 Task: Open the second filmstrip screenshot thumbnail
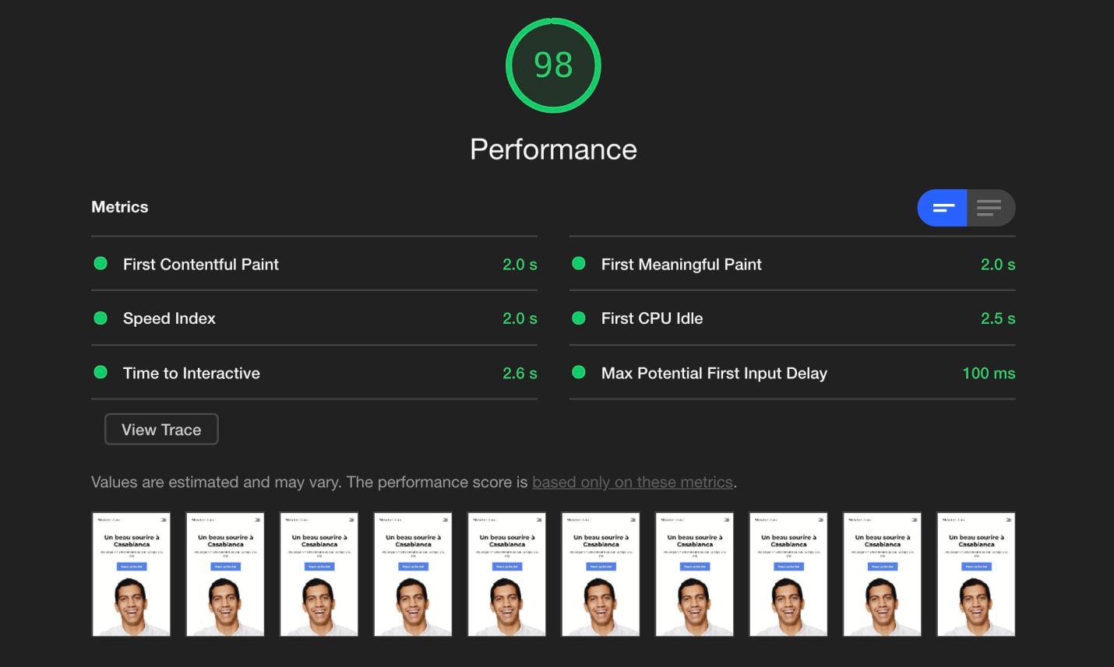(225, 574)
